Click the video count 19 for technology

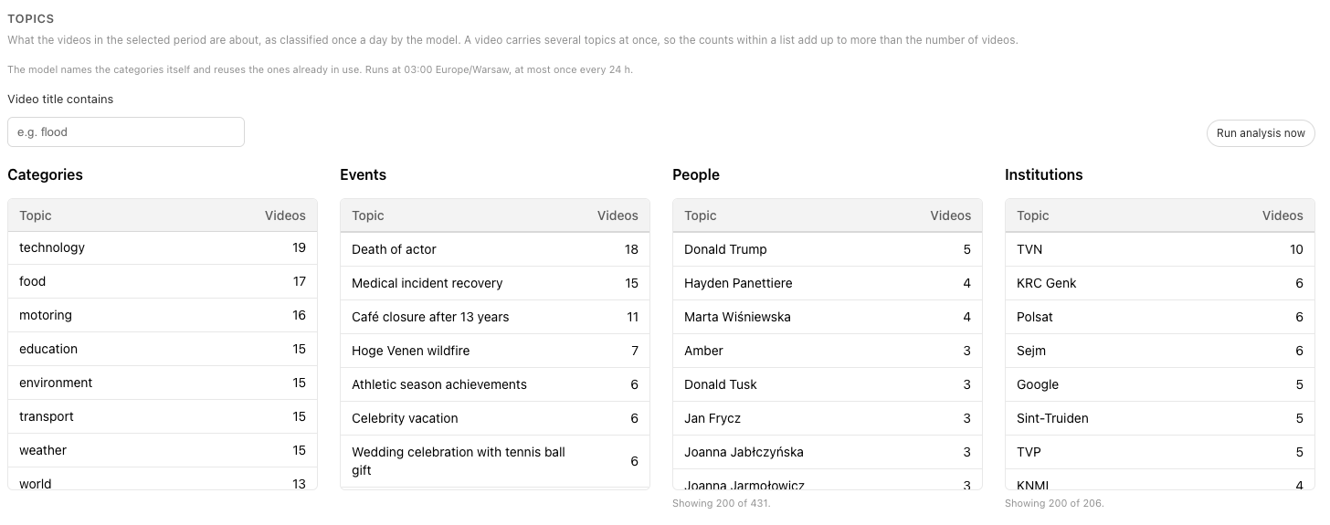[x=299, y=247]
